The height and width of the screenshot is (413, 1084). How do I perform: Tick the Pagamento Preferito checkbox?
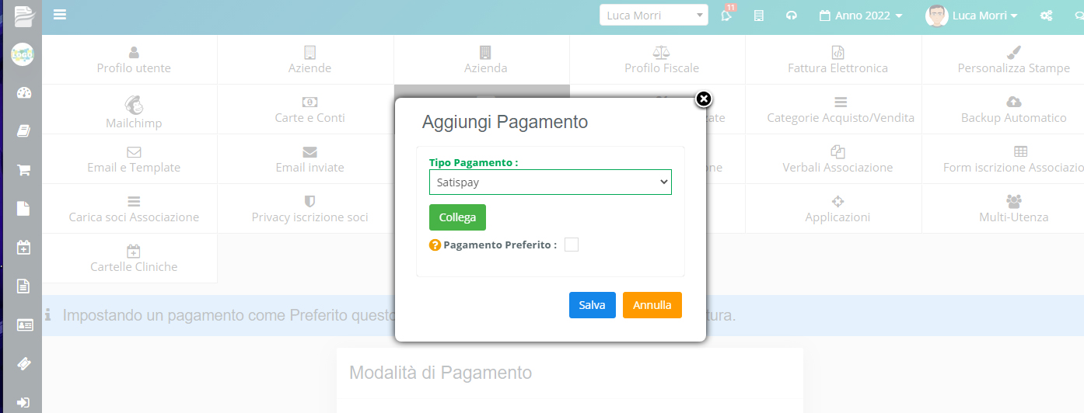572,245
